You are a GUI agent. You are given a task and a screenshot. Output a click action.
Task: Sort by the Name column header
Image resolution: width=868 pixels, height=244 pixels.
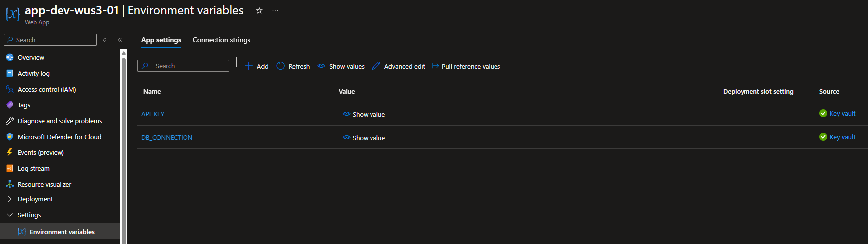pos(152,91)
